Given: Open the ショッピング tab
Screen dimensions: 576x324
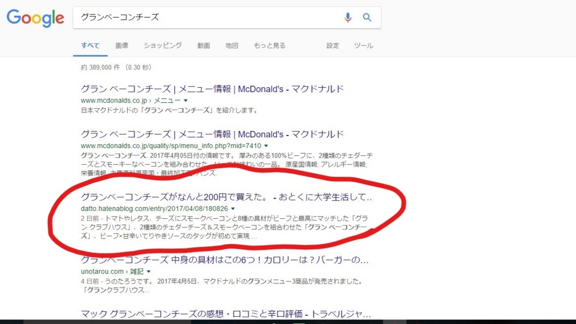Looking at the screenshot, I should (163, 46).
